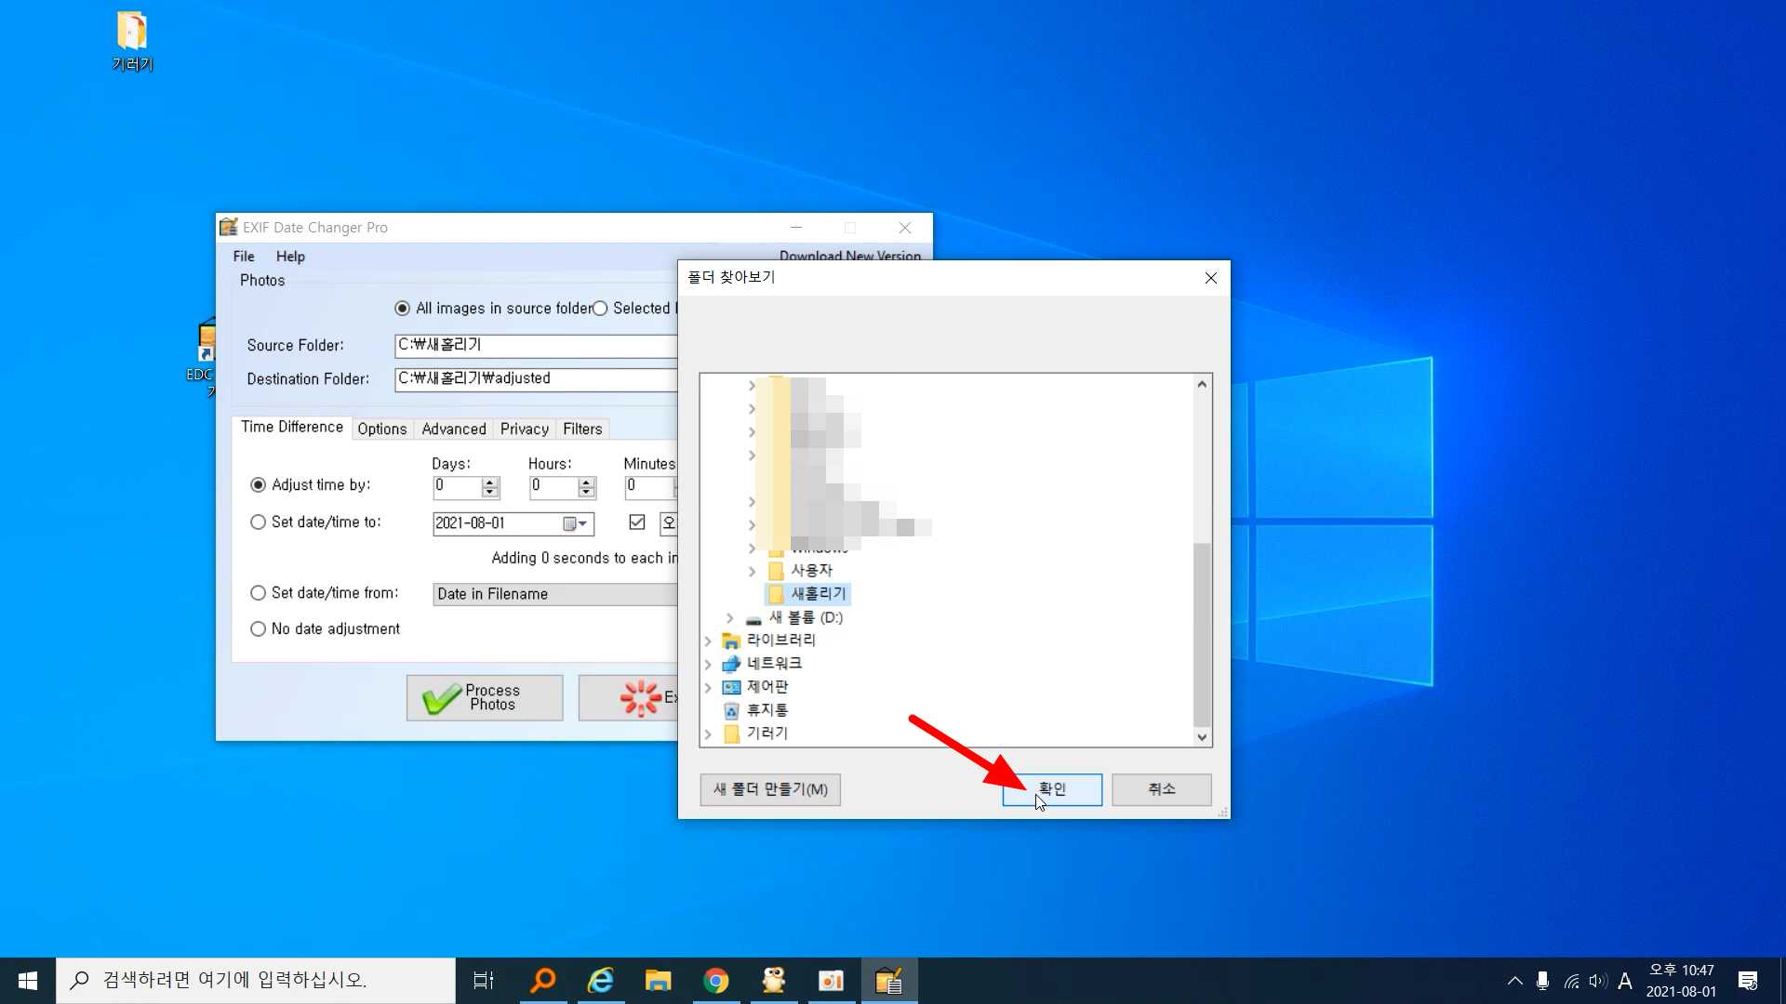Expand the 사용자 folder tree node
This screenshot has width=1786, height=1004.
[x=752, y=571]
